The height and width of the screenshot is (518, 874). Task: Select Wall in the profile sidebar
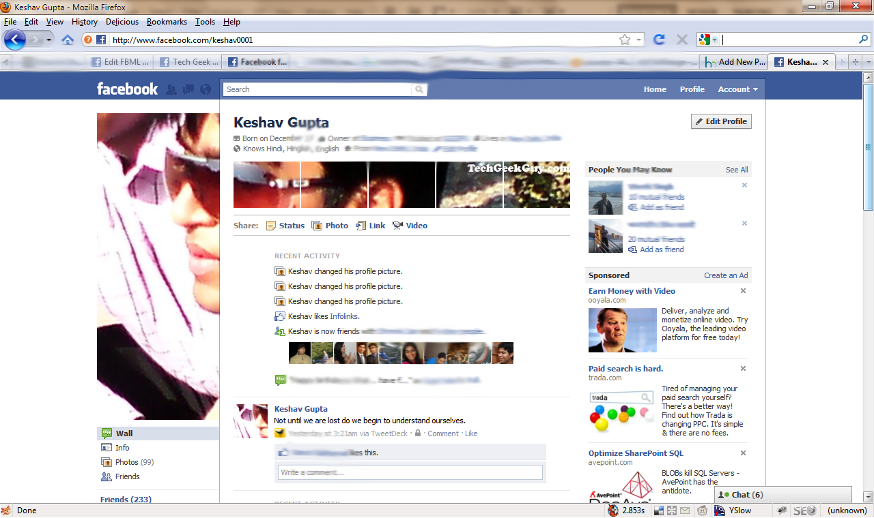coord(158,433)
